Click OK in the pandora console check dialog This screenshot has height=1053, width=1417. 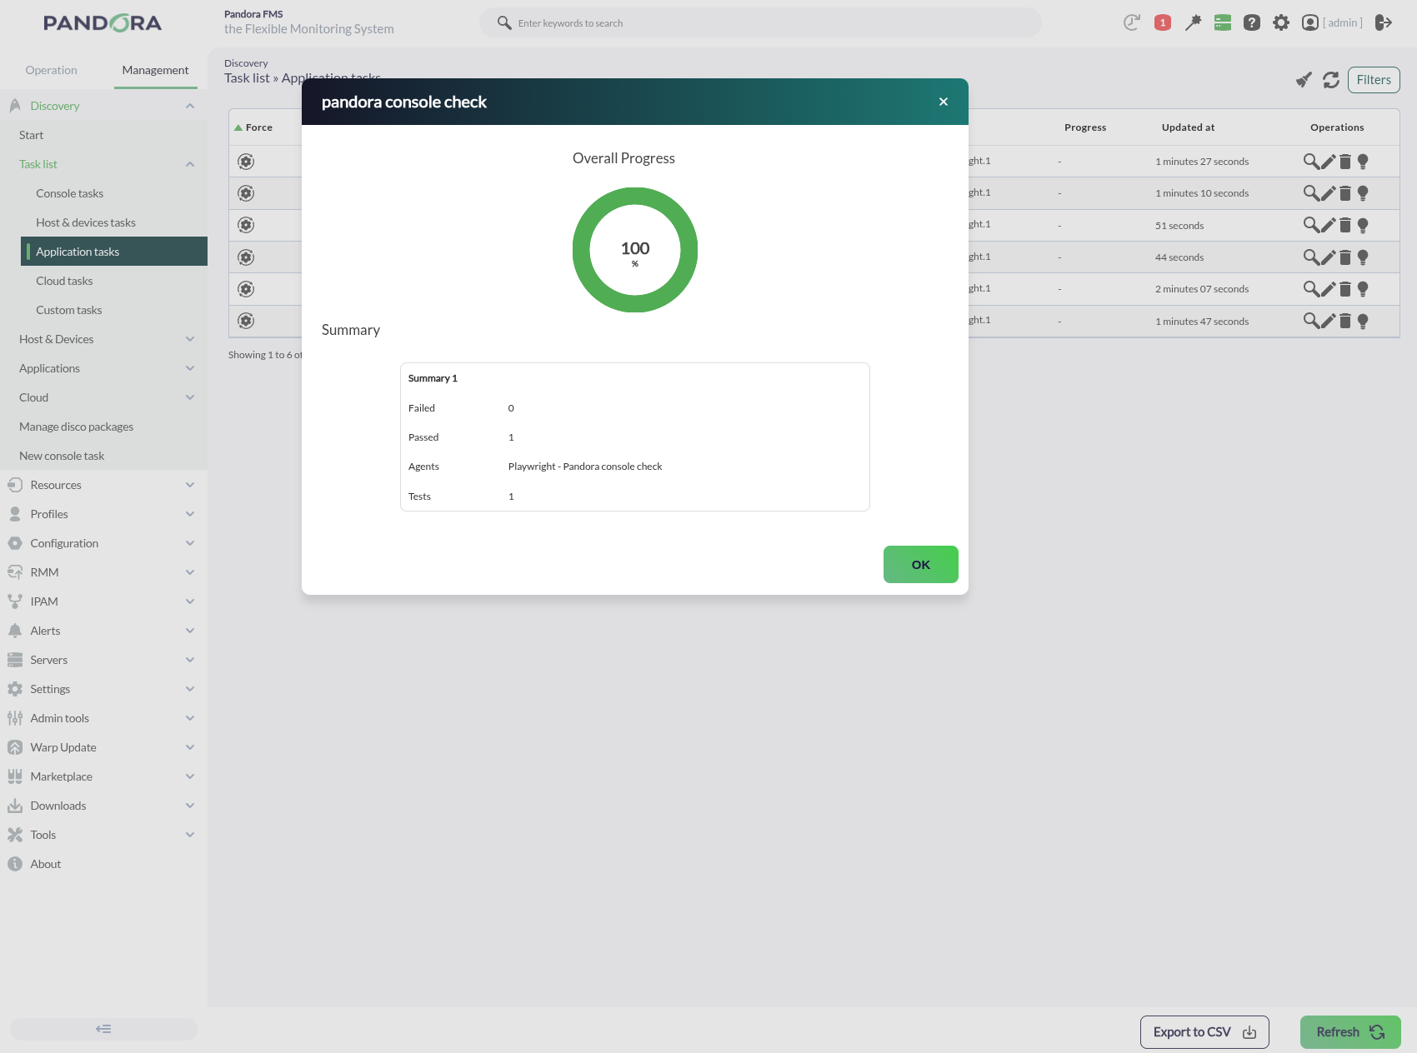pyautogui.click(x=920, y=564)
